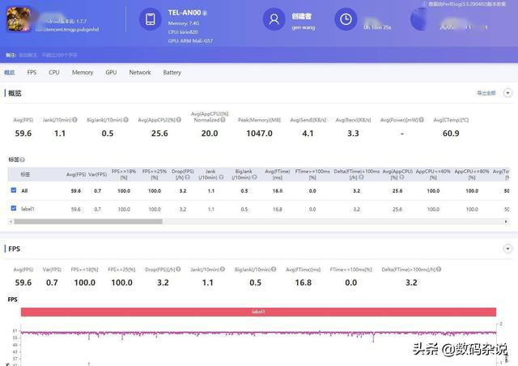Click help icon beside Avg(AppCPU)[%] overview
Viewport: 518px width, 366px height.
pyautogui.click(x=179, y=120)
